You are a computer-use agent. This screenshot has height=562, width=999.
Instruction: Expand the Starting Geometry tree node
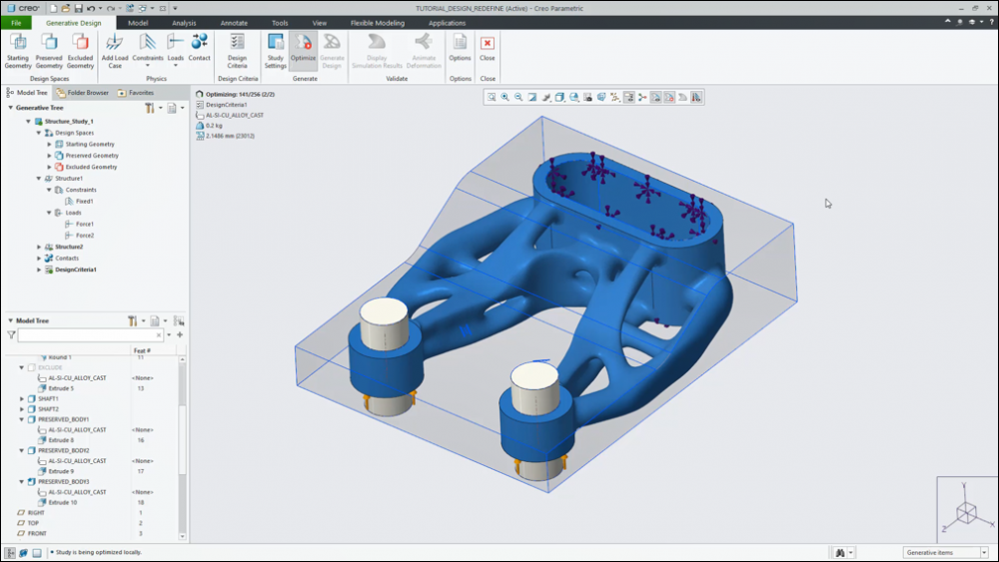(49, 144)
